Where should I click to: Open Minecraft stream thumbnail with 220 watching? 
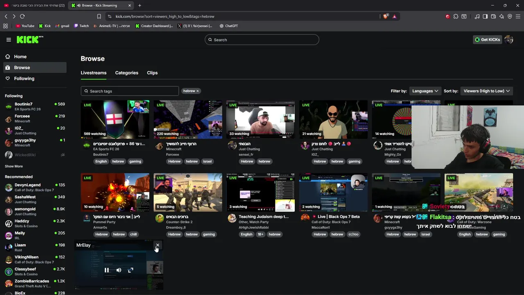188,119
